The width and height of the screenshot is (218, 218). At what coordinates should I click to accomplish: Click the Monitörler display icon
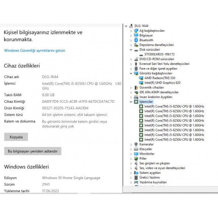[136, 154]
